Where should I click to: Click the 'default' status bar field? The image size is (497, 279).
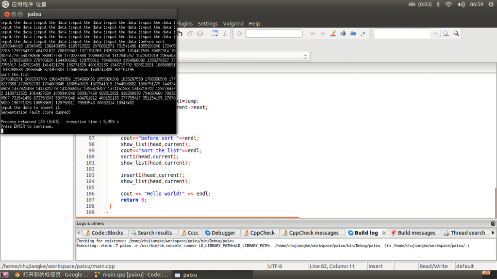click(475, 266)
